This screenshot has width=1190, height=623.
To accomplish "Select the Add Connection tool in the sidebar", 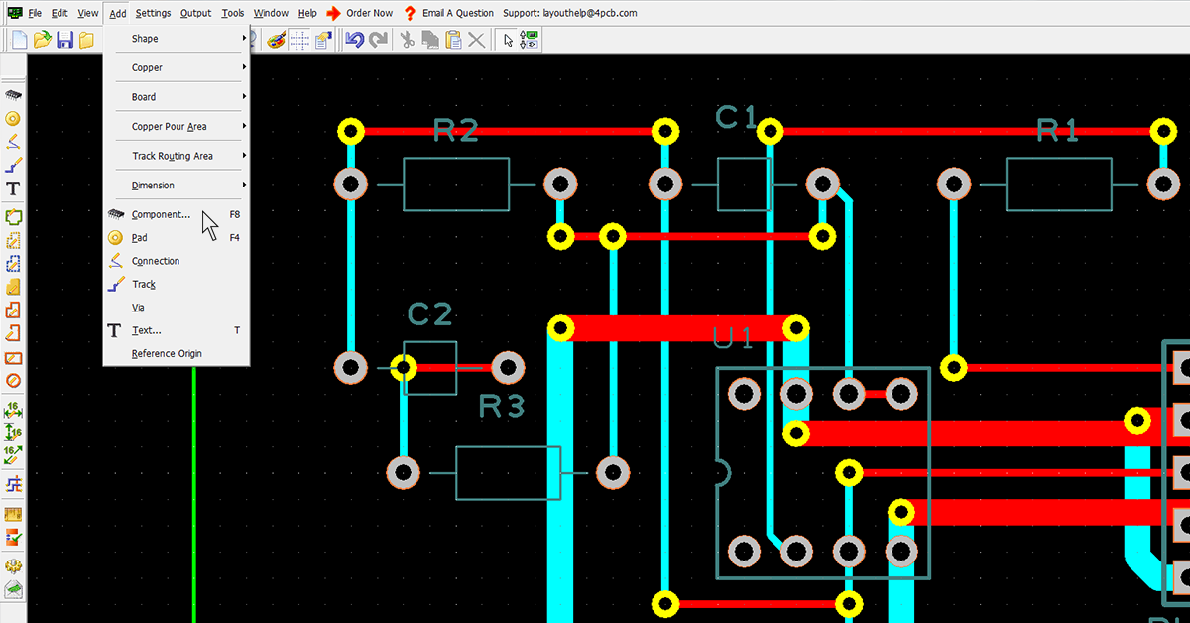I will pos(13,143).
